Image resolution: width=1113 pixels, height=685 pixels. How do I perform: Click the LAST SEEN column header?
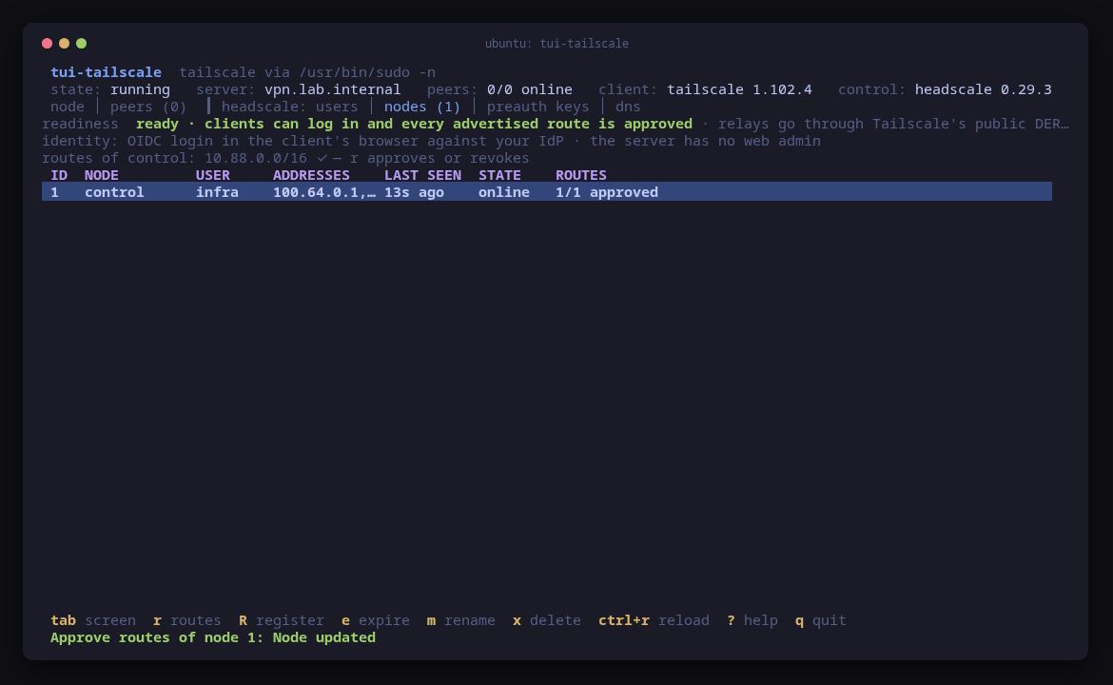click(422, 175)
